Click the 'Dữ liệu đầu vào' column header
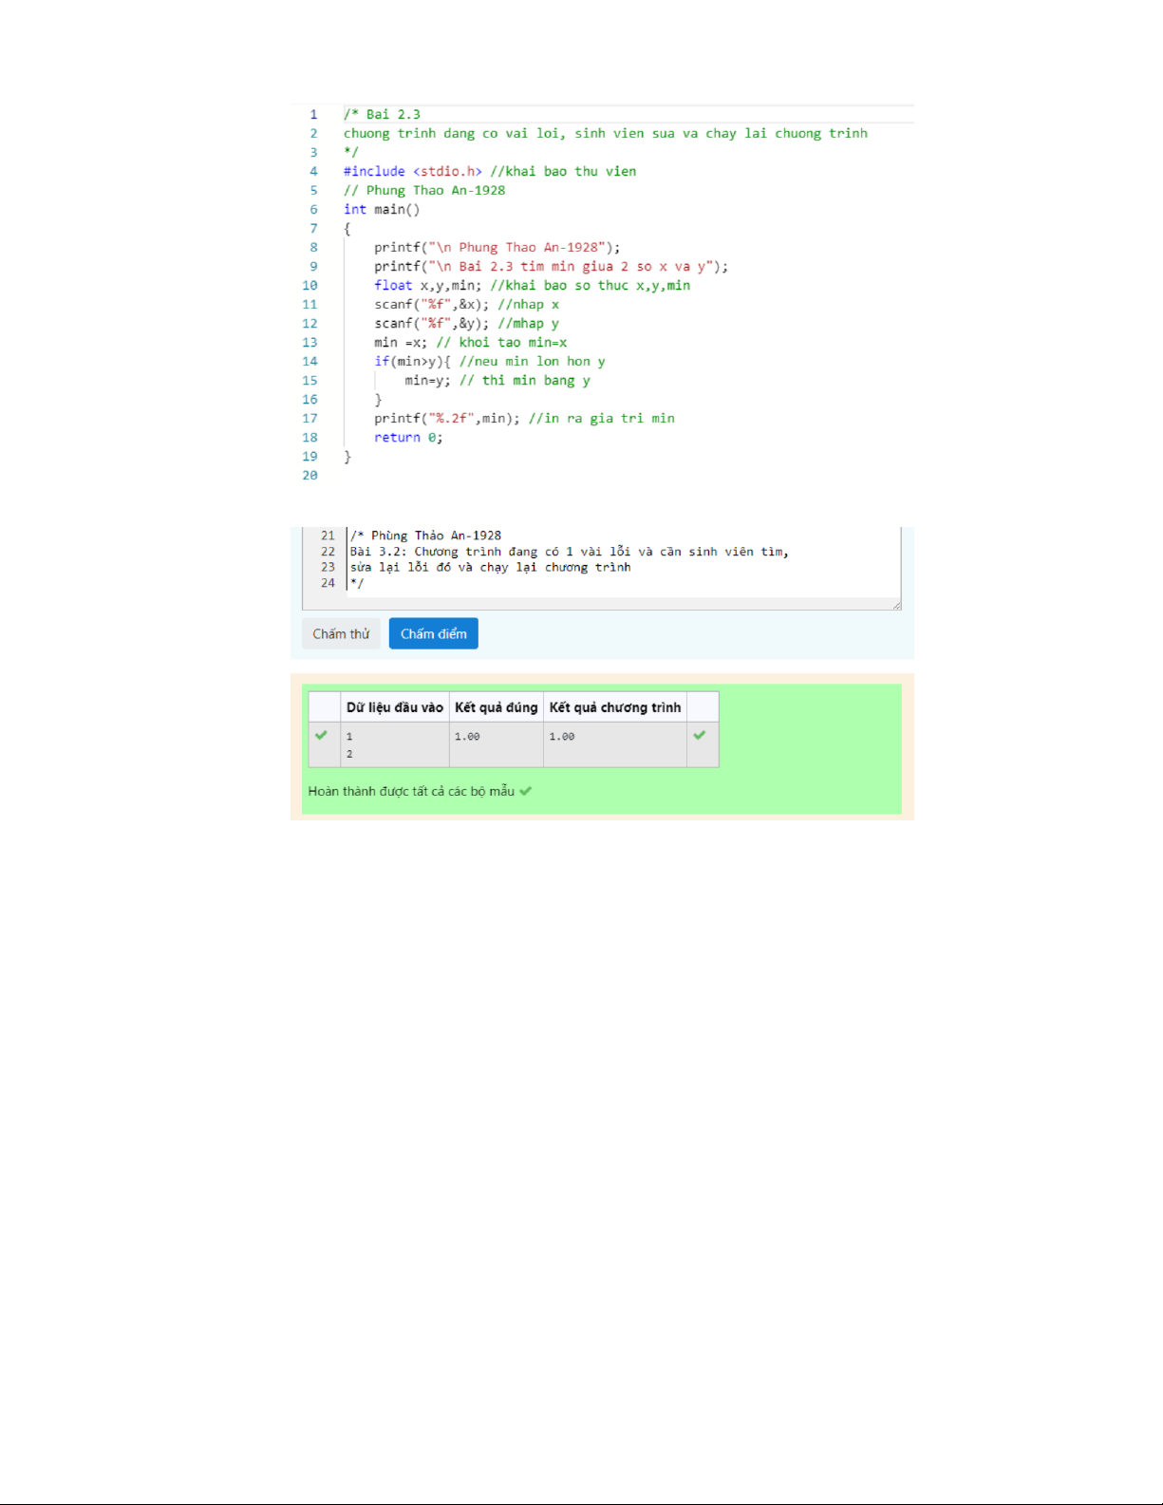This screenshot has height=1505, width=1163. (x=394, y=707)
